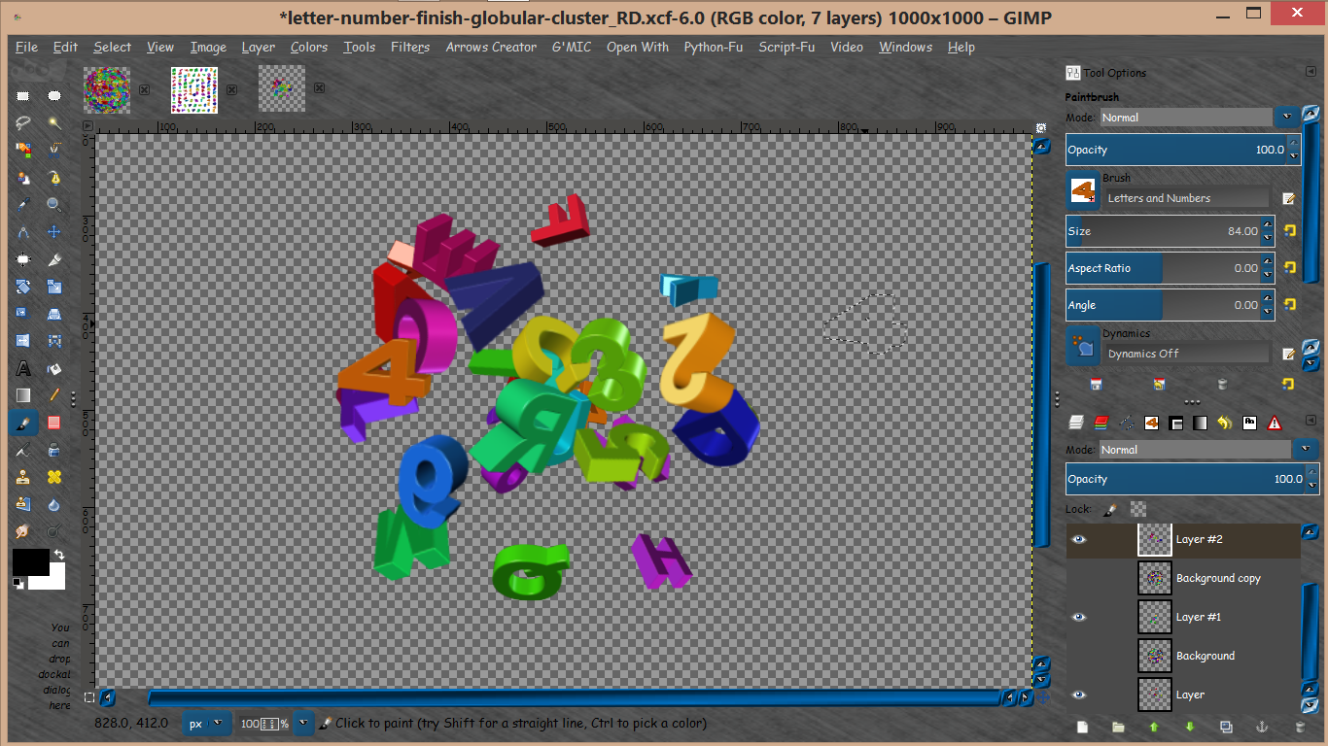Toggle visibility of the bottom 'Layer' row
The width and height of the screenshot is (1328, 746).
pyautogui.click(x=1079, y=695)
